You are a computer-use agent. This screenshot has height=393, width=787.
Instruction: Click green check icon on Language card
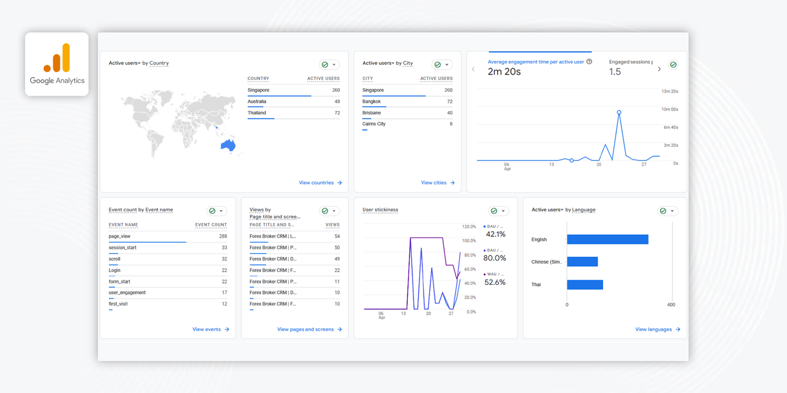pyautogui.click(x=663, y=211)
